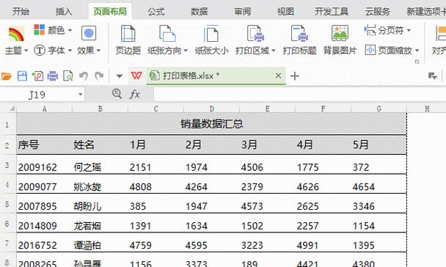This screenshot has width=446, height=267.
Task: Click the 姓名 header cell
Action: (x=100, y=145)
